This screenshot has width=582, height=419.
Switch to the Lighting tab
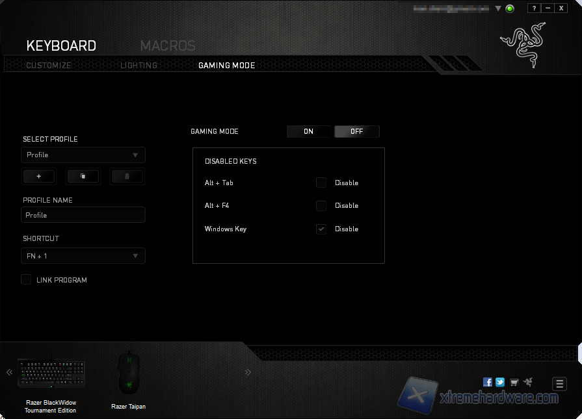tap(139, 66)
